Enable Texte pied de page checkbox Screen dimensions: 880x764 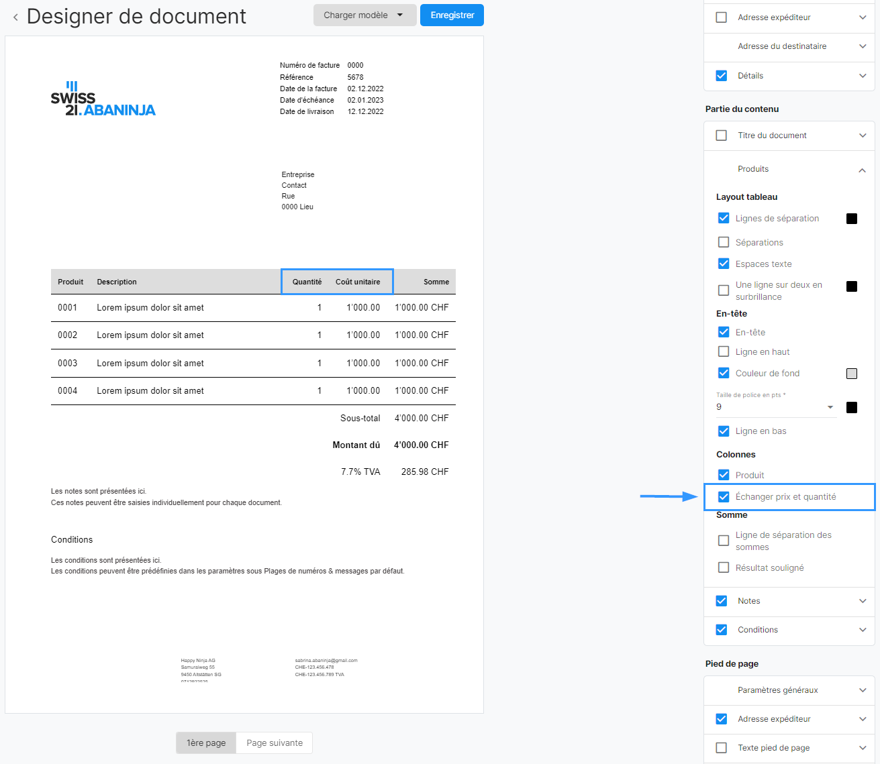point(722,748)
